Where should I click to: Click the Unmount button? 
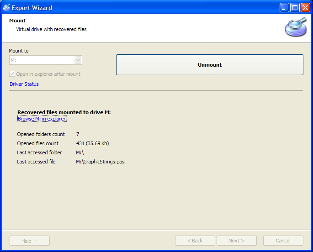click(209, 65)
